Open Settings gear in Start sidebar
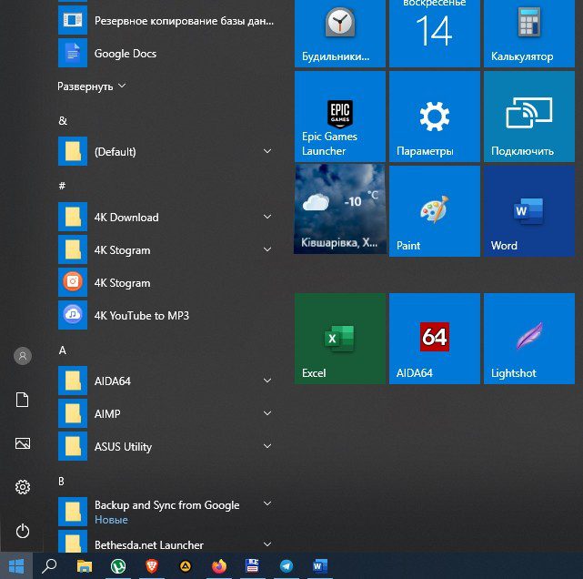 [x=23, y=487]
